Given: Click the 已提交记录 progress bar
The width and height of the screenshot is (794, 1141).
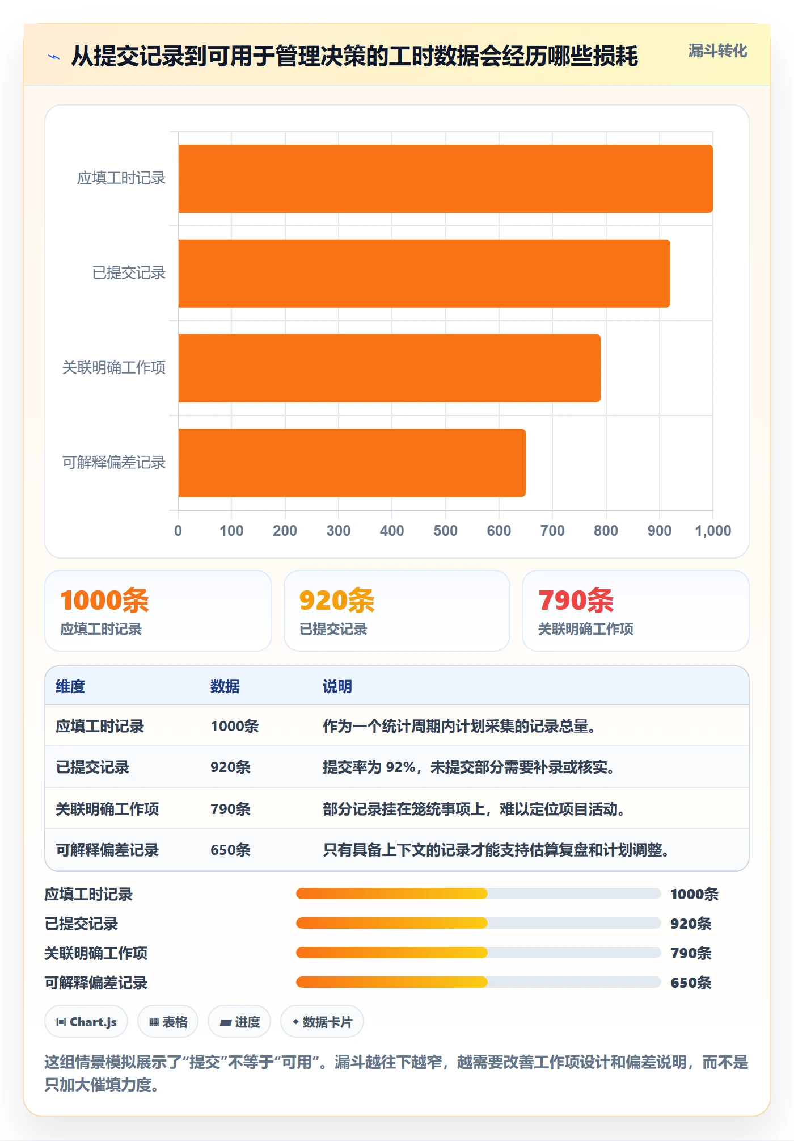Looking at the screenshot, I should point(478,923).
